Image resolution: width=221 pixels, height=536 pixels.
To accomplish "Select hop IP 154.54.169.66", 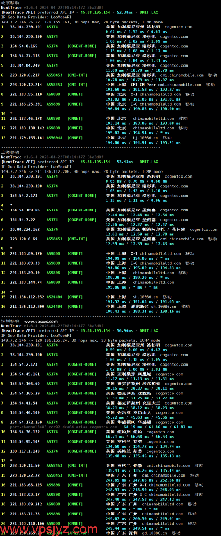I will click(x=25, y=210).
